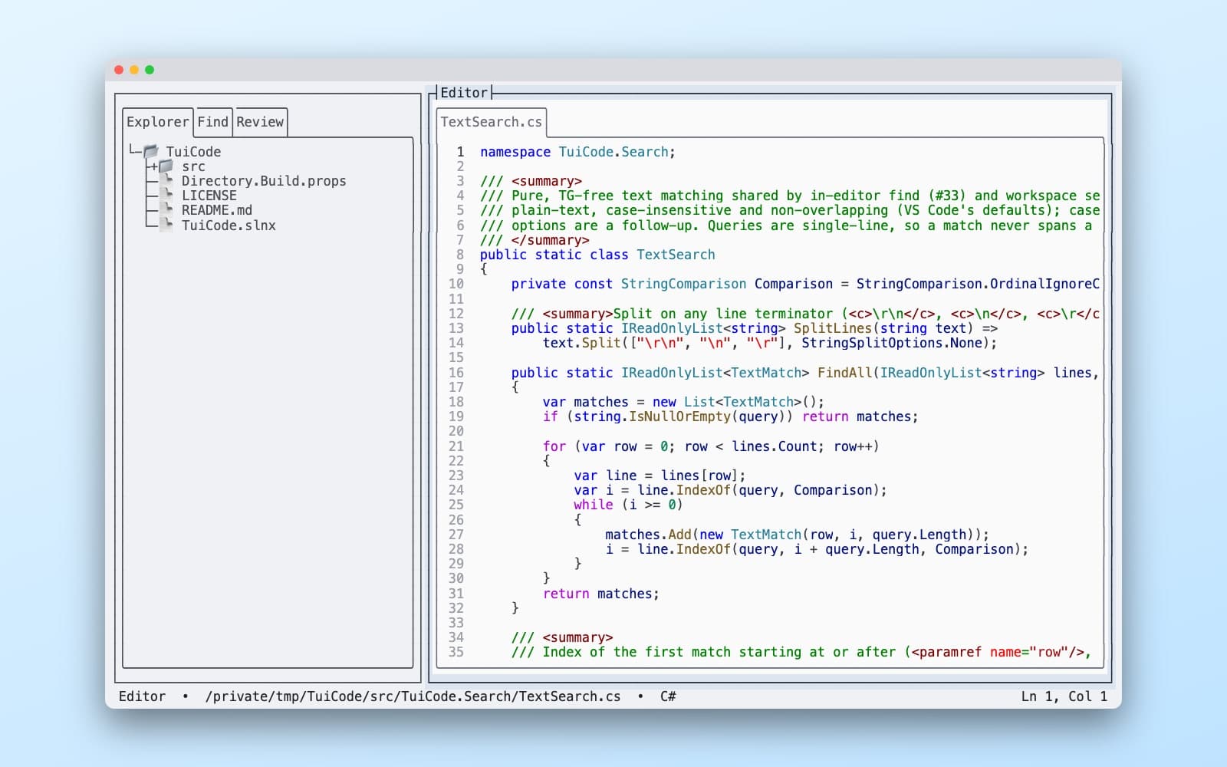The width and height of the screenshot is (1227, 767).
Task: Click the C# language indicator in the status bar
Action: tap(668, 696)
